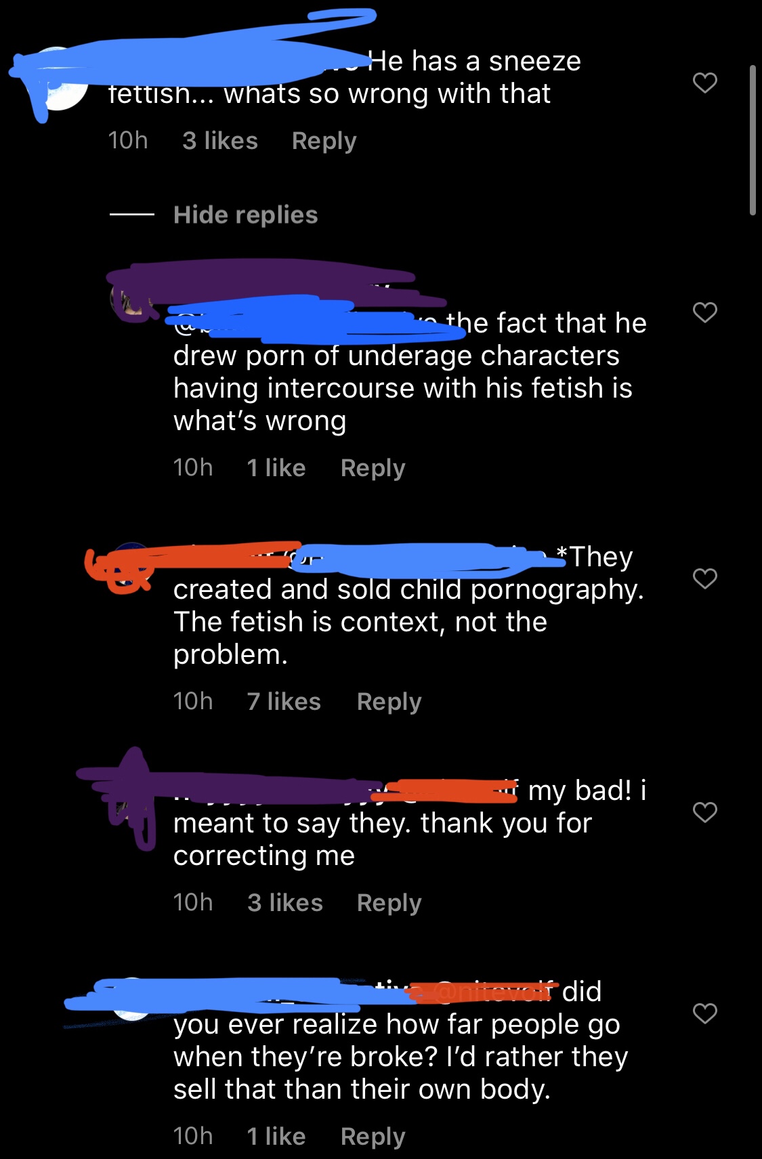Reply to 'sell that than their own body' comment

point(373,1137)
